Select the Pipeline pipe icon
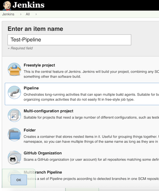Screen dimensions: 159x191 [x=14, y=92]
